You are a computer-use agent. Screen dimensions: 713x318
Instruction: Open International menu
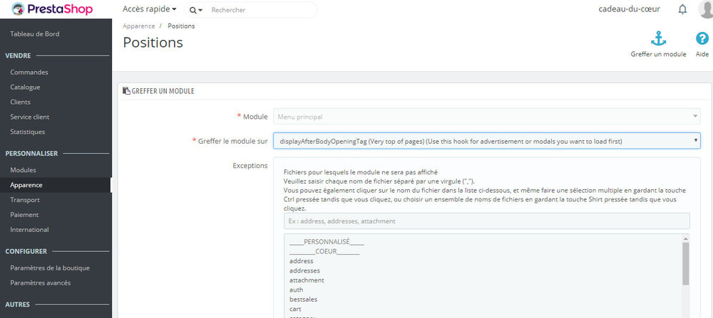click(x=29, y=230)
